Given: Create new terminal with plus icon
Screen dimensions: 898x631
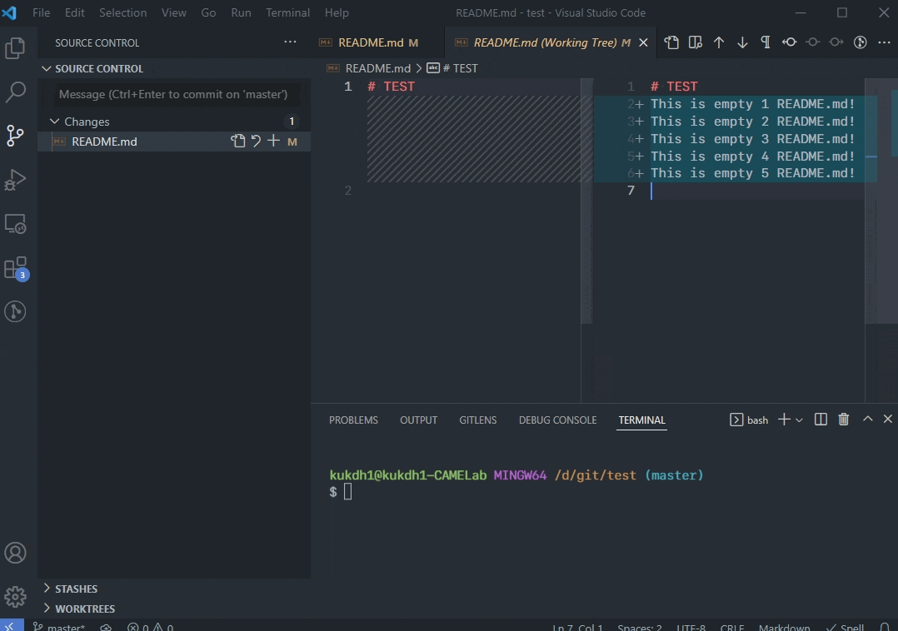Looking at the screenshot, I should (784, 420).
